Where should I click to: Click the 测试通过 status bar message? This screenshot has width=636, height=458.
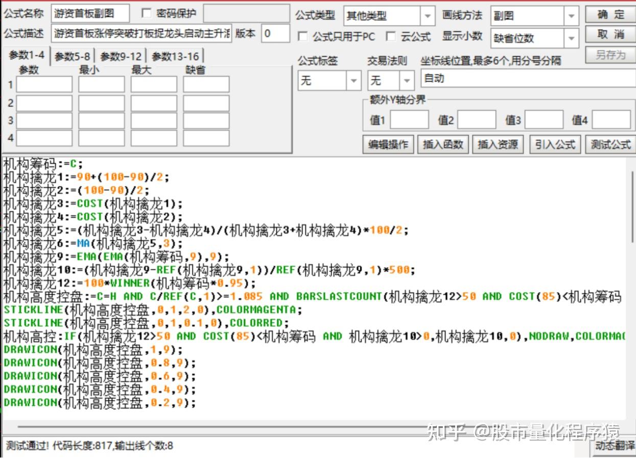[89, 445]
